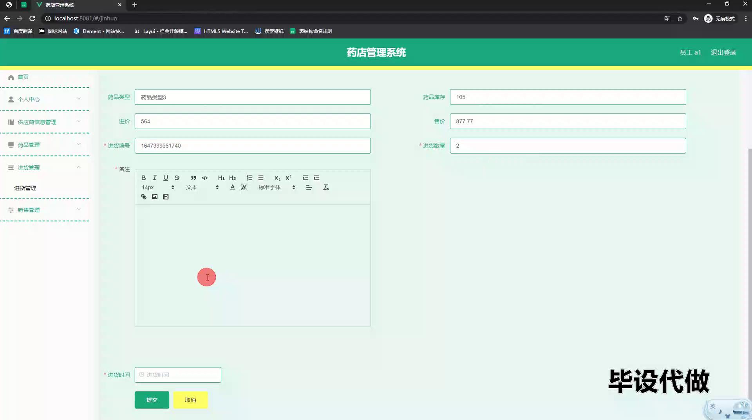Image resolution: width=752 pixels, height=420 pixels.
Task: Open the 标准字体 font family dropdown
Action: tap(277, 187)
